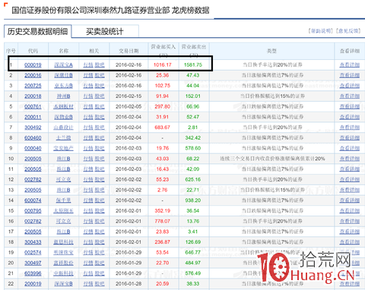Select the 营业部卖出 column header
Image resolution: width=365 pixels, height=290 pixels.
pyautogui.click(x=194, y=50)
